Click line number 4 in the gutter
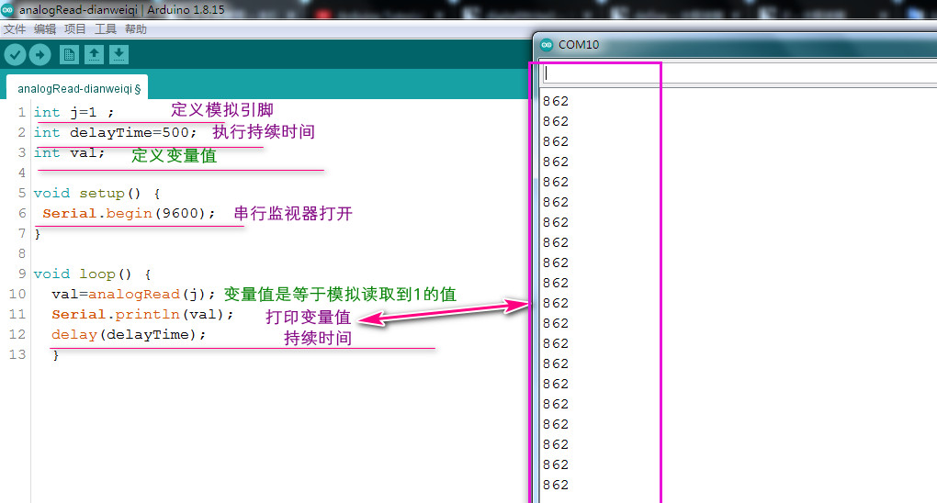The width and height of the screenshot is (937, 503). (x=22, y=173)
